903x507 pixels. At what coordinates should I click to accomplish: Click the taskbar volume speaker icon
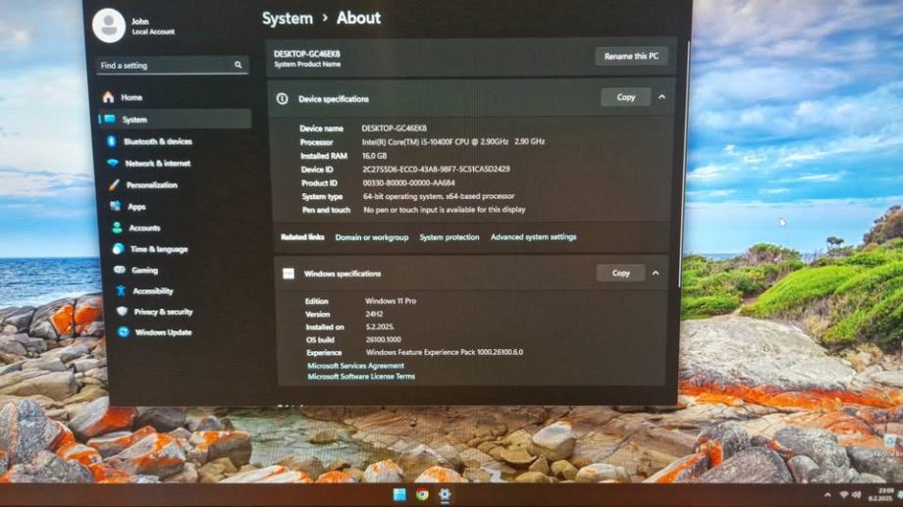tap(856, 495)
